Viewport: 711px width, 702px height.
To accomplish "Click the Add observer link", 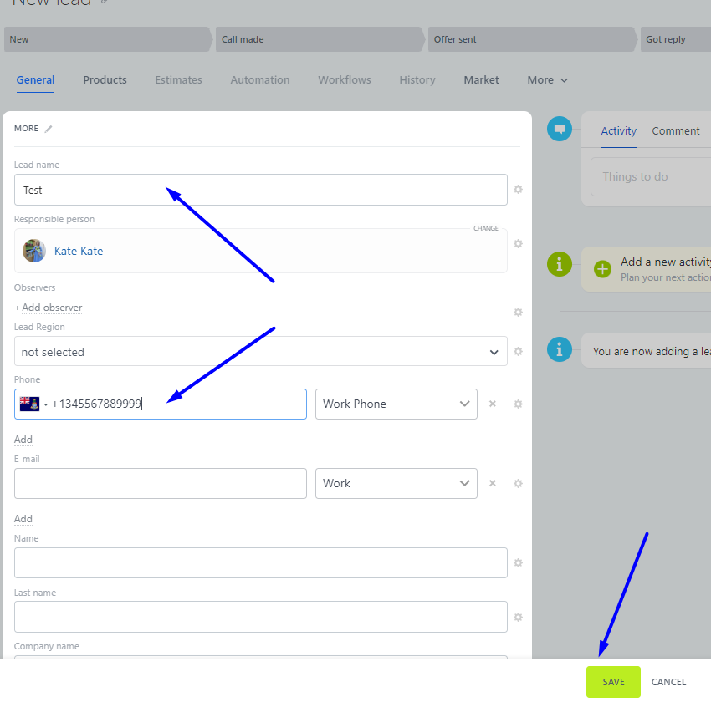I will pyautogui.click(x=49, y=308).
